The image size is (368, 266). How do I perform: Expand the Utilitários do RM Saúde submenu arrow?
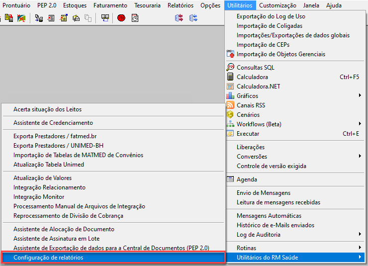(360, 257)
